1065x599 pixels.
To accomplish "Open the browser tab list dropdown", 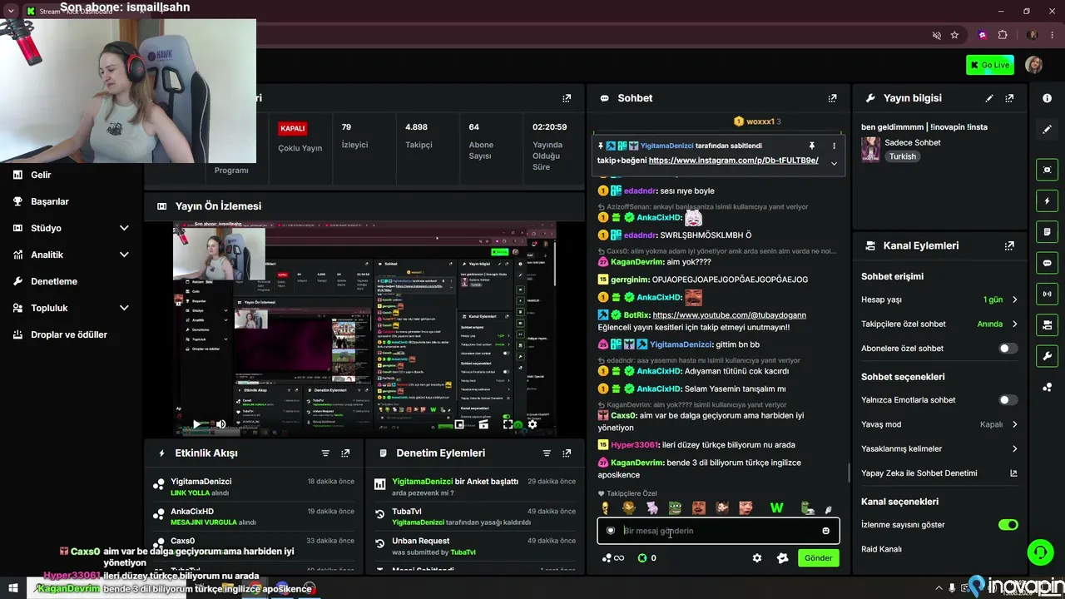I will 12,11.
